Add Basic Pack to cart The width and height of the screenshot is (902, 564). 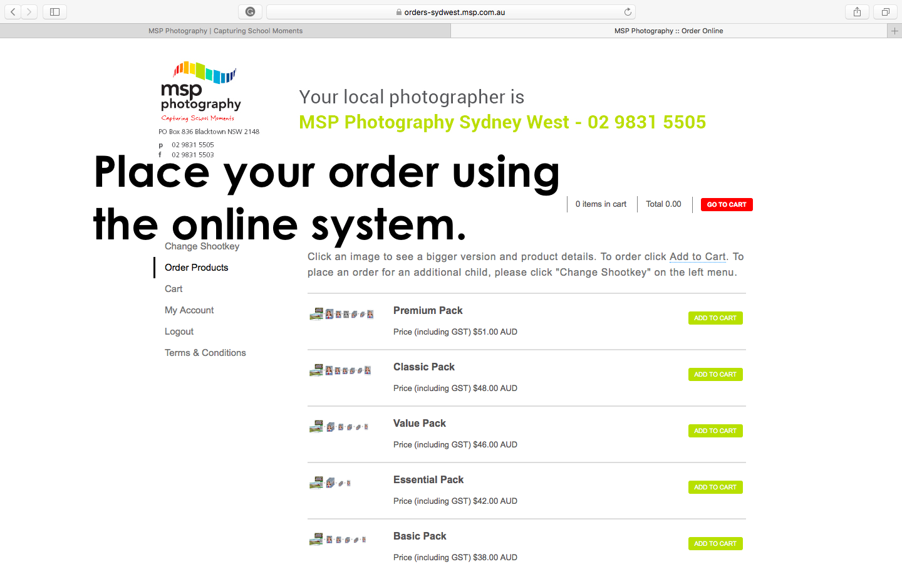click(715, 543)
